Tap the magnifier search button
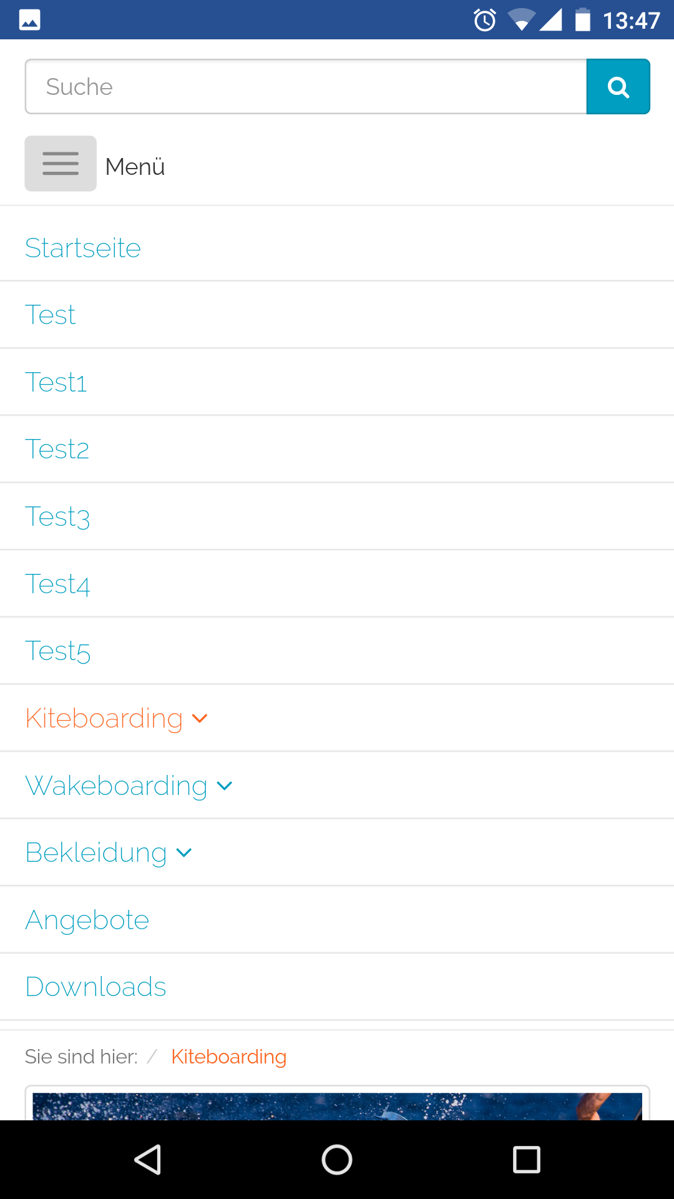 618,87
